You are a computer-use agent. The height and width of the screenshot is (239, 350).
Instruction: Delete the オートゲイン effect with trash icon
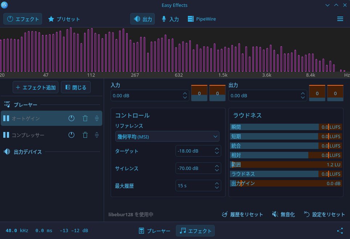point(85,118)
